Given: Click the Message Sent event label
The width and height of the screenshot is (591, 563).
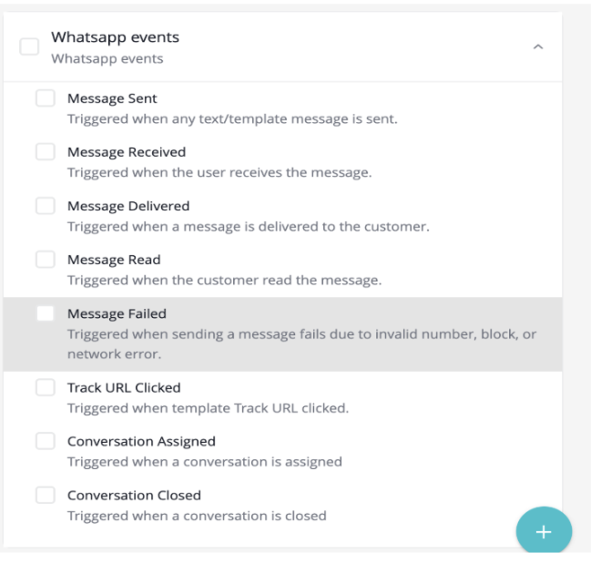Looking at the screenshot, I should (x=112, y=98).
